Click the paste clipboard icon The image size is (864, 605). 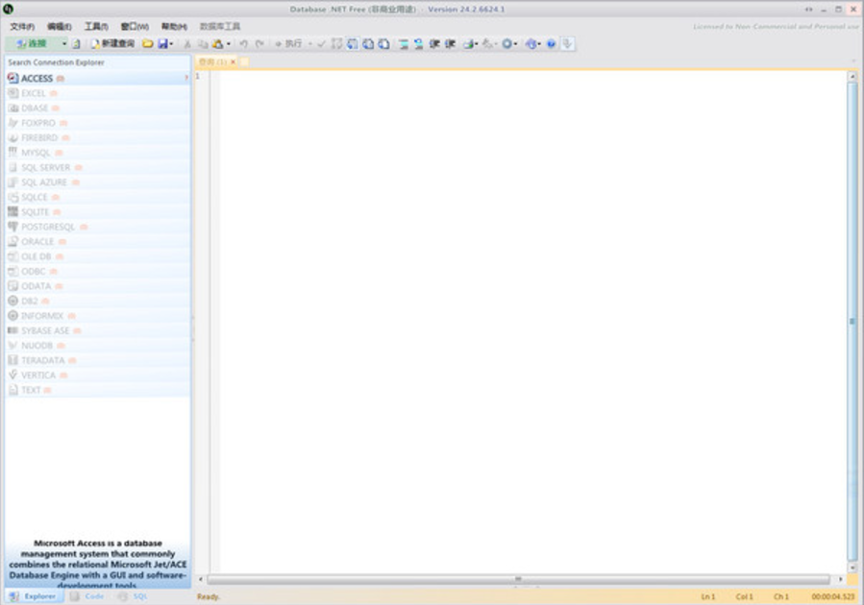coord(218,43)
